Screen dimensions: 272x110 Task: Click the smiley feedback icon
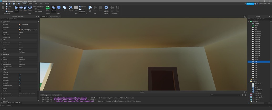click(x=255, y=4)
